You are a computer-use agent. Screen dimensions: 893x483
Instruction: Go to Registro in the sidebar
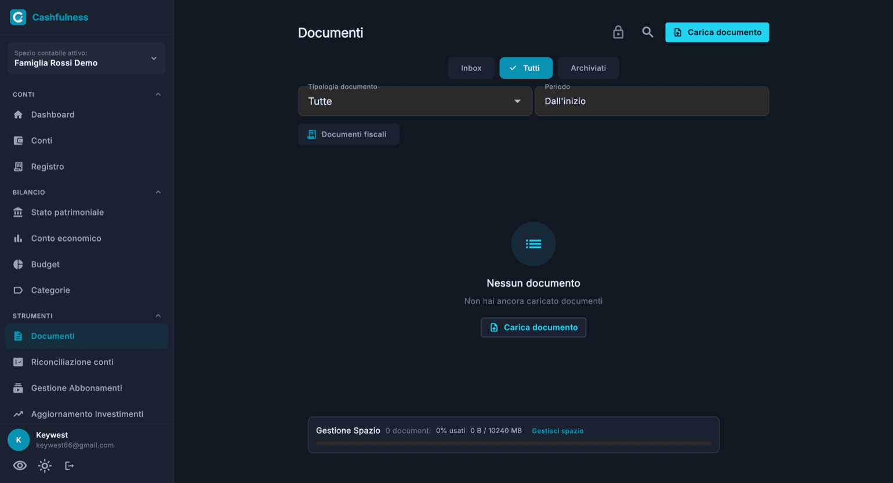click(86, 167)
